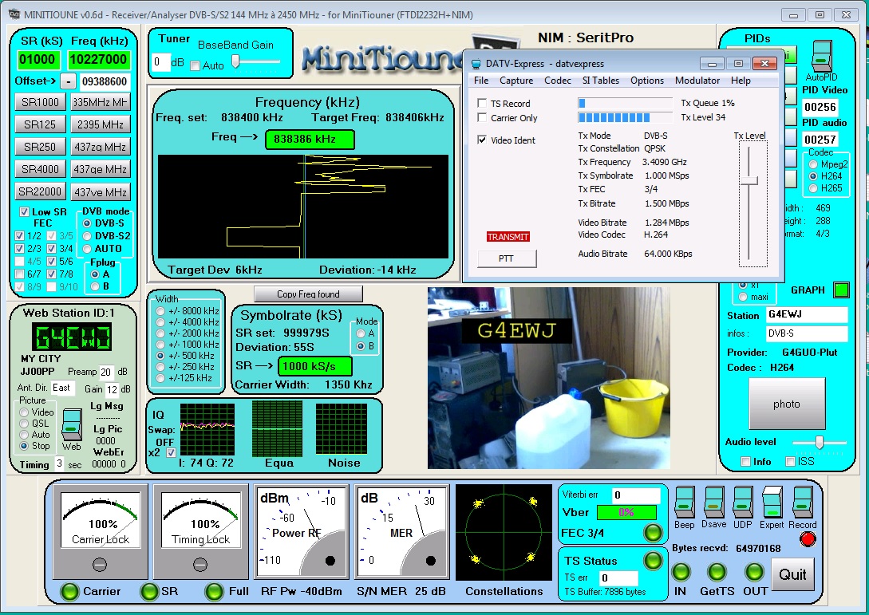Viewport: 869px width, 615px height.
Task: Toggle the Dsave rocker switch
Action: (x=714, y=503)
